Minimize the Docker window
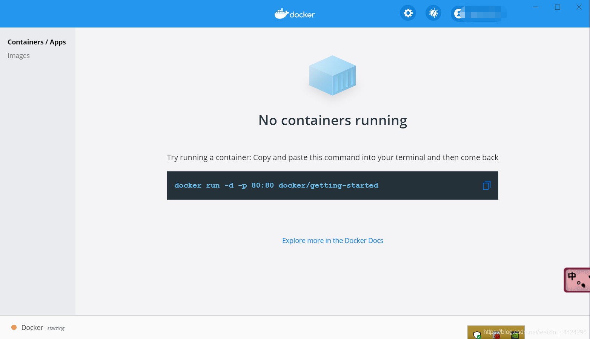Screen dimensions: 590x339 [536, 7]
